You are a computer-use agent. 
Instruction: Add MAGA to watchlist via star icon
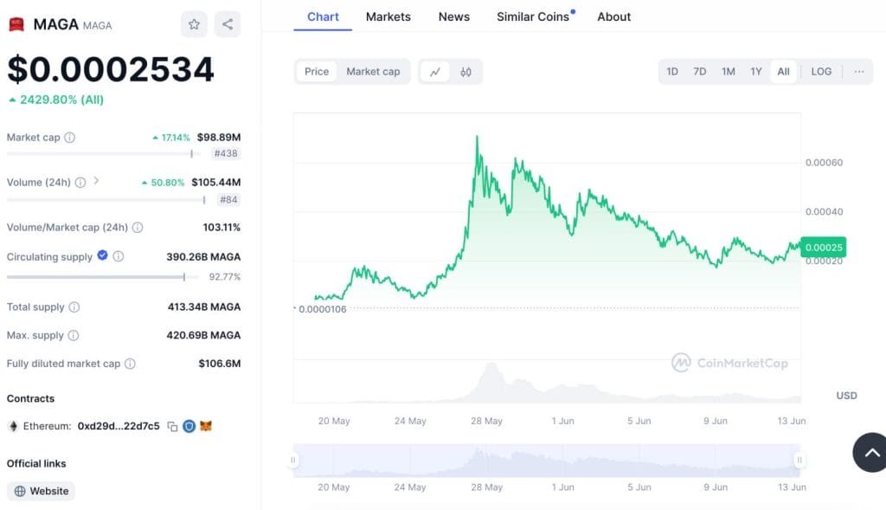click(x=194, y=25)
